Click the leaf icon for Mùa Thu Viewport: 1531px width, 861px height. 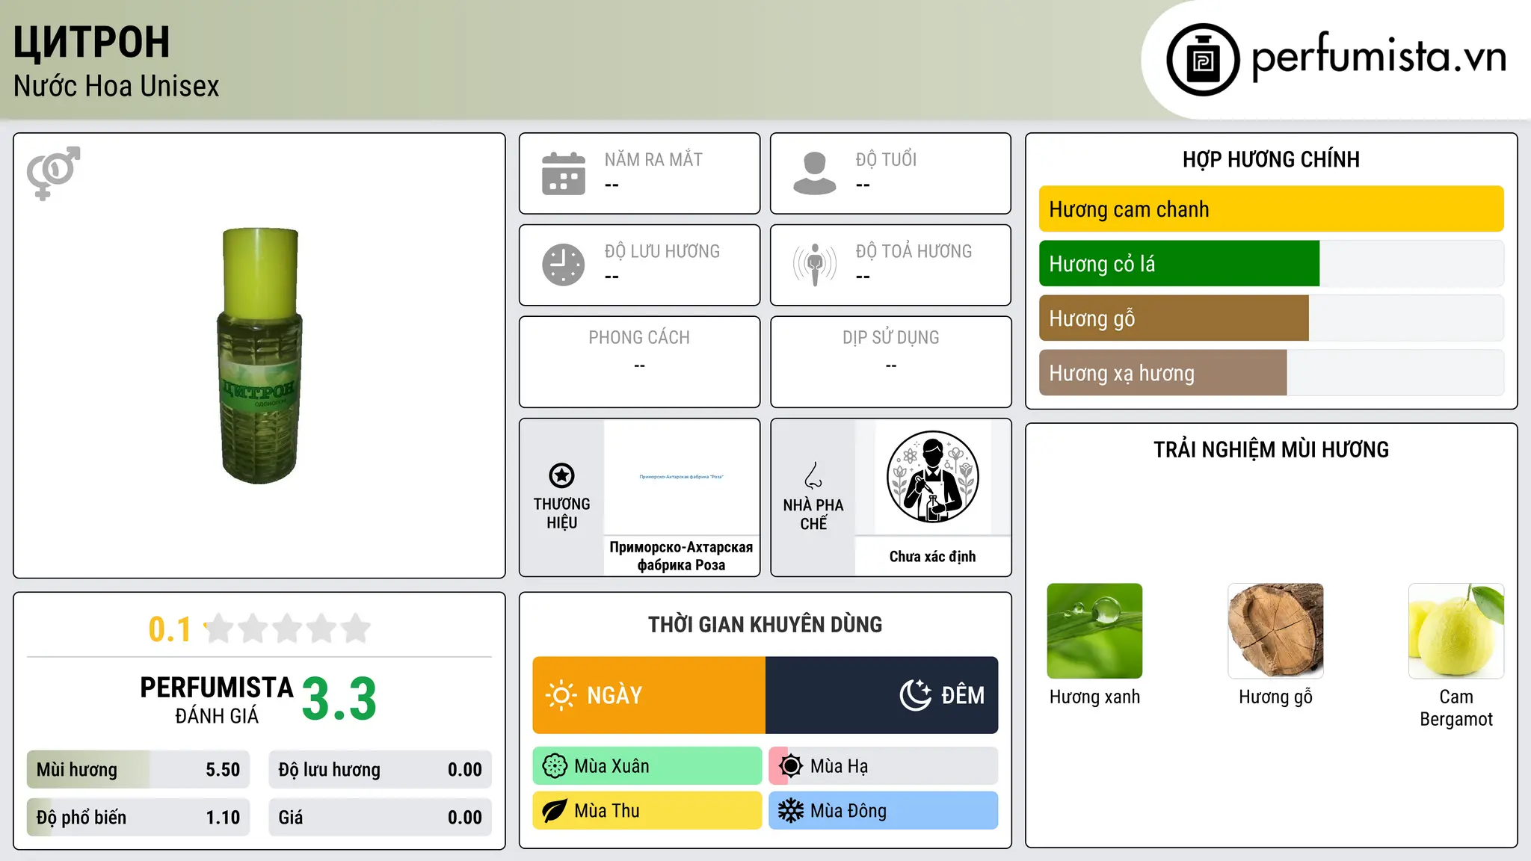(x=555, y=811)
